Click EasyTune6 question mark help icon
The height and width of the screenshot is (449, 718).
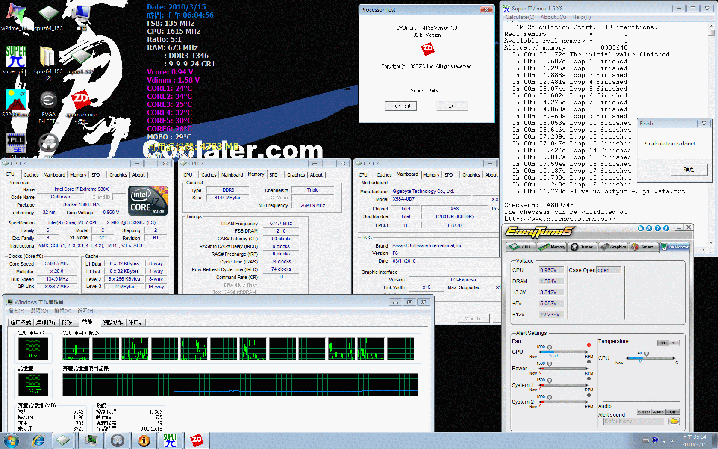click(658, 228)
